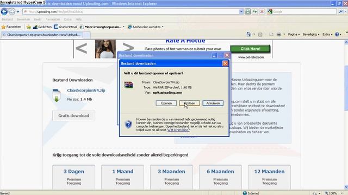The image size is (348, 195).
Task: Click the vertical scrollbar thumb
Action: click(346, 88)
